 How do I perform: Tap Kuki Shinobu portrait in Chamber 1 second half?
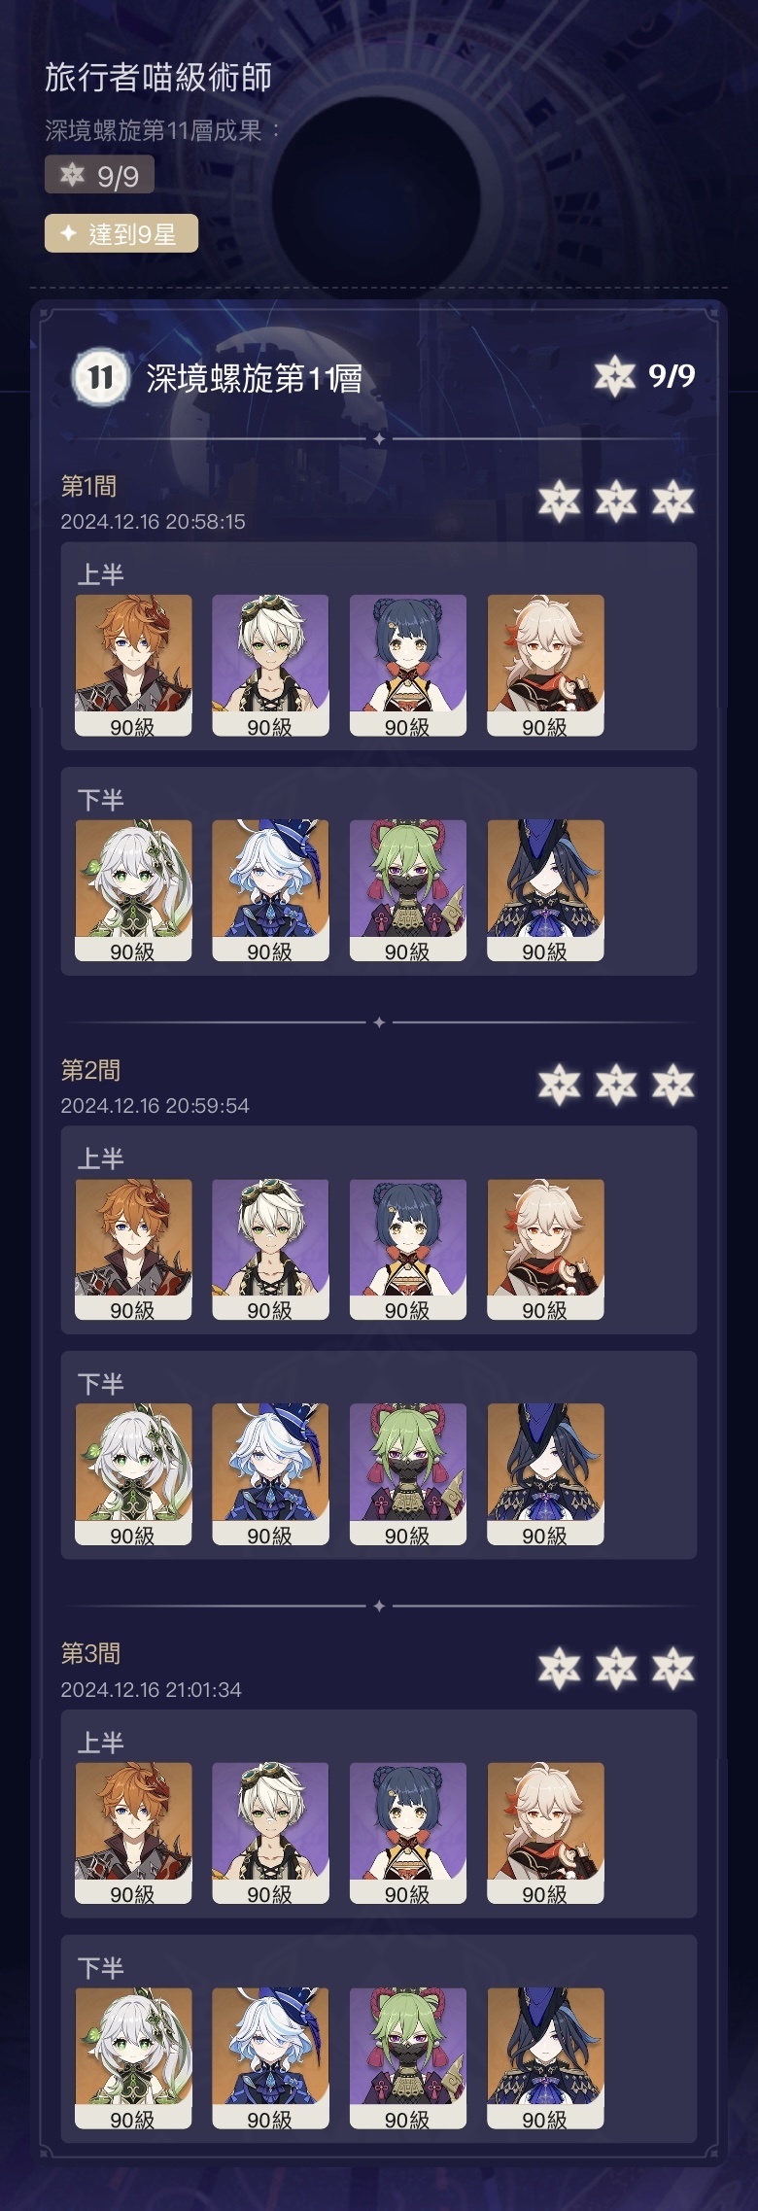point(408,890)
